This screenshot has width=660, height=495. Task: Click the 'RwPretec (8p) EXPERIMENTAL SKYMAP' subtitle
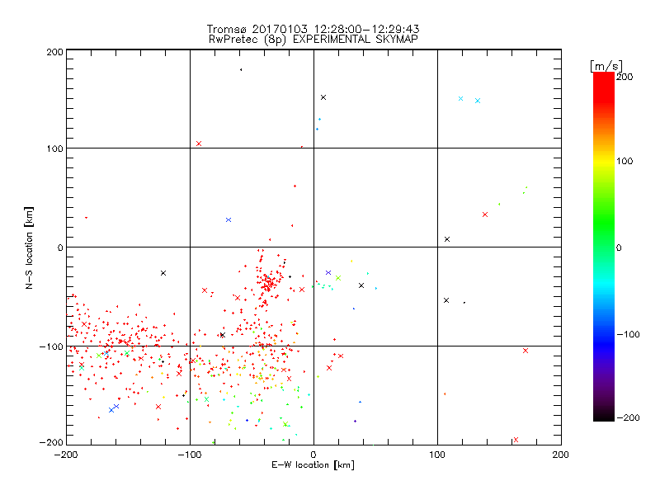(313, 39)
